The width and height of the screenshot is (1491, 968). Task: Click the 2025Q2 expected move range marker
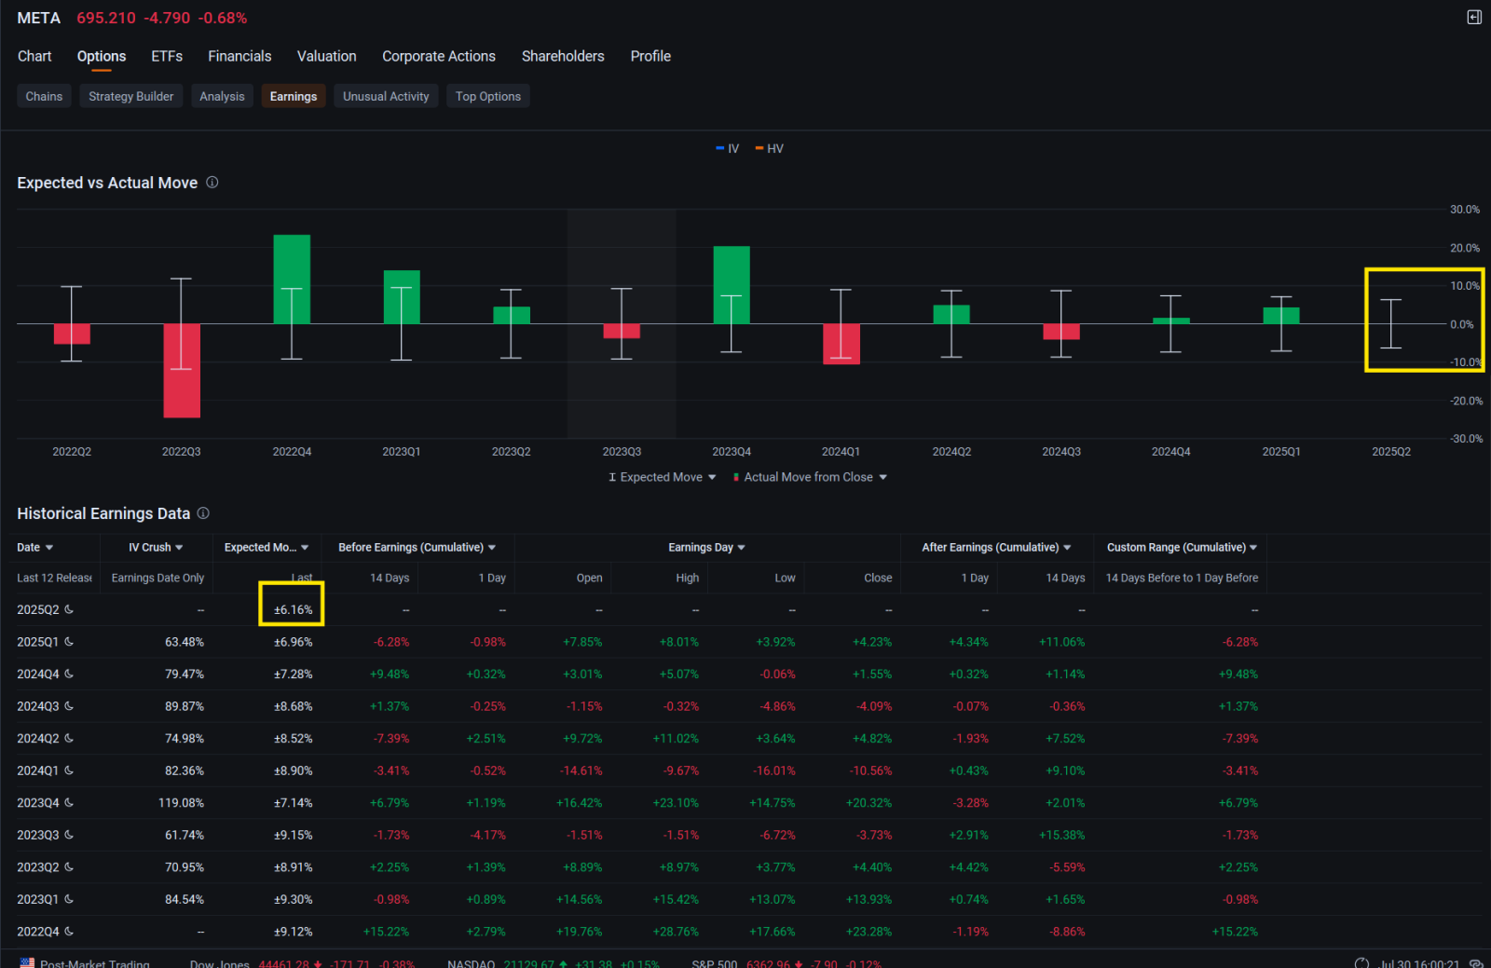1390,323
